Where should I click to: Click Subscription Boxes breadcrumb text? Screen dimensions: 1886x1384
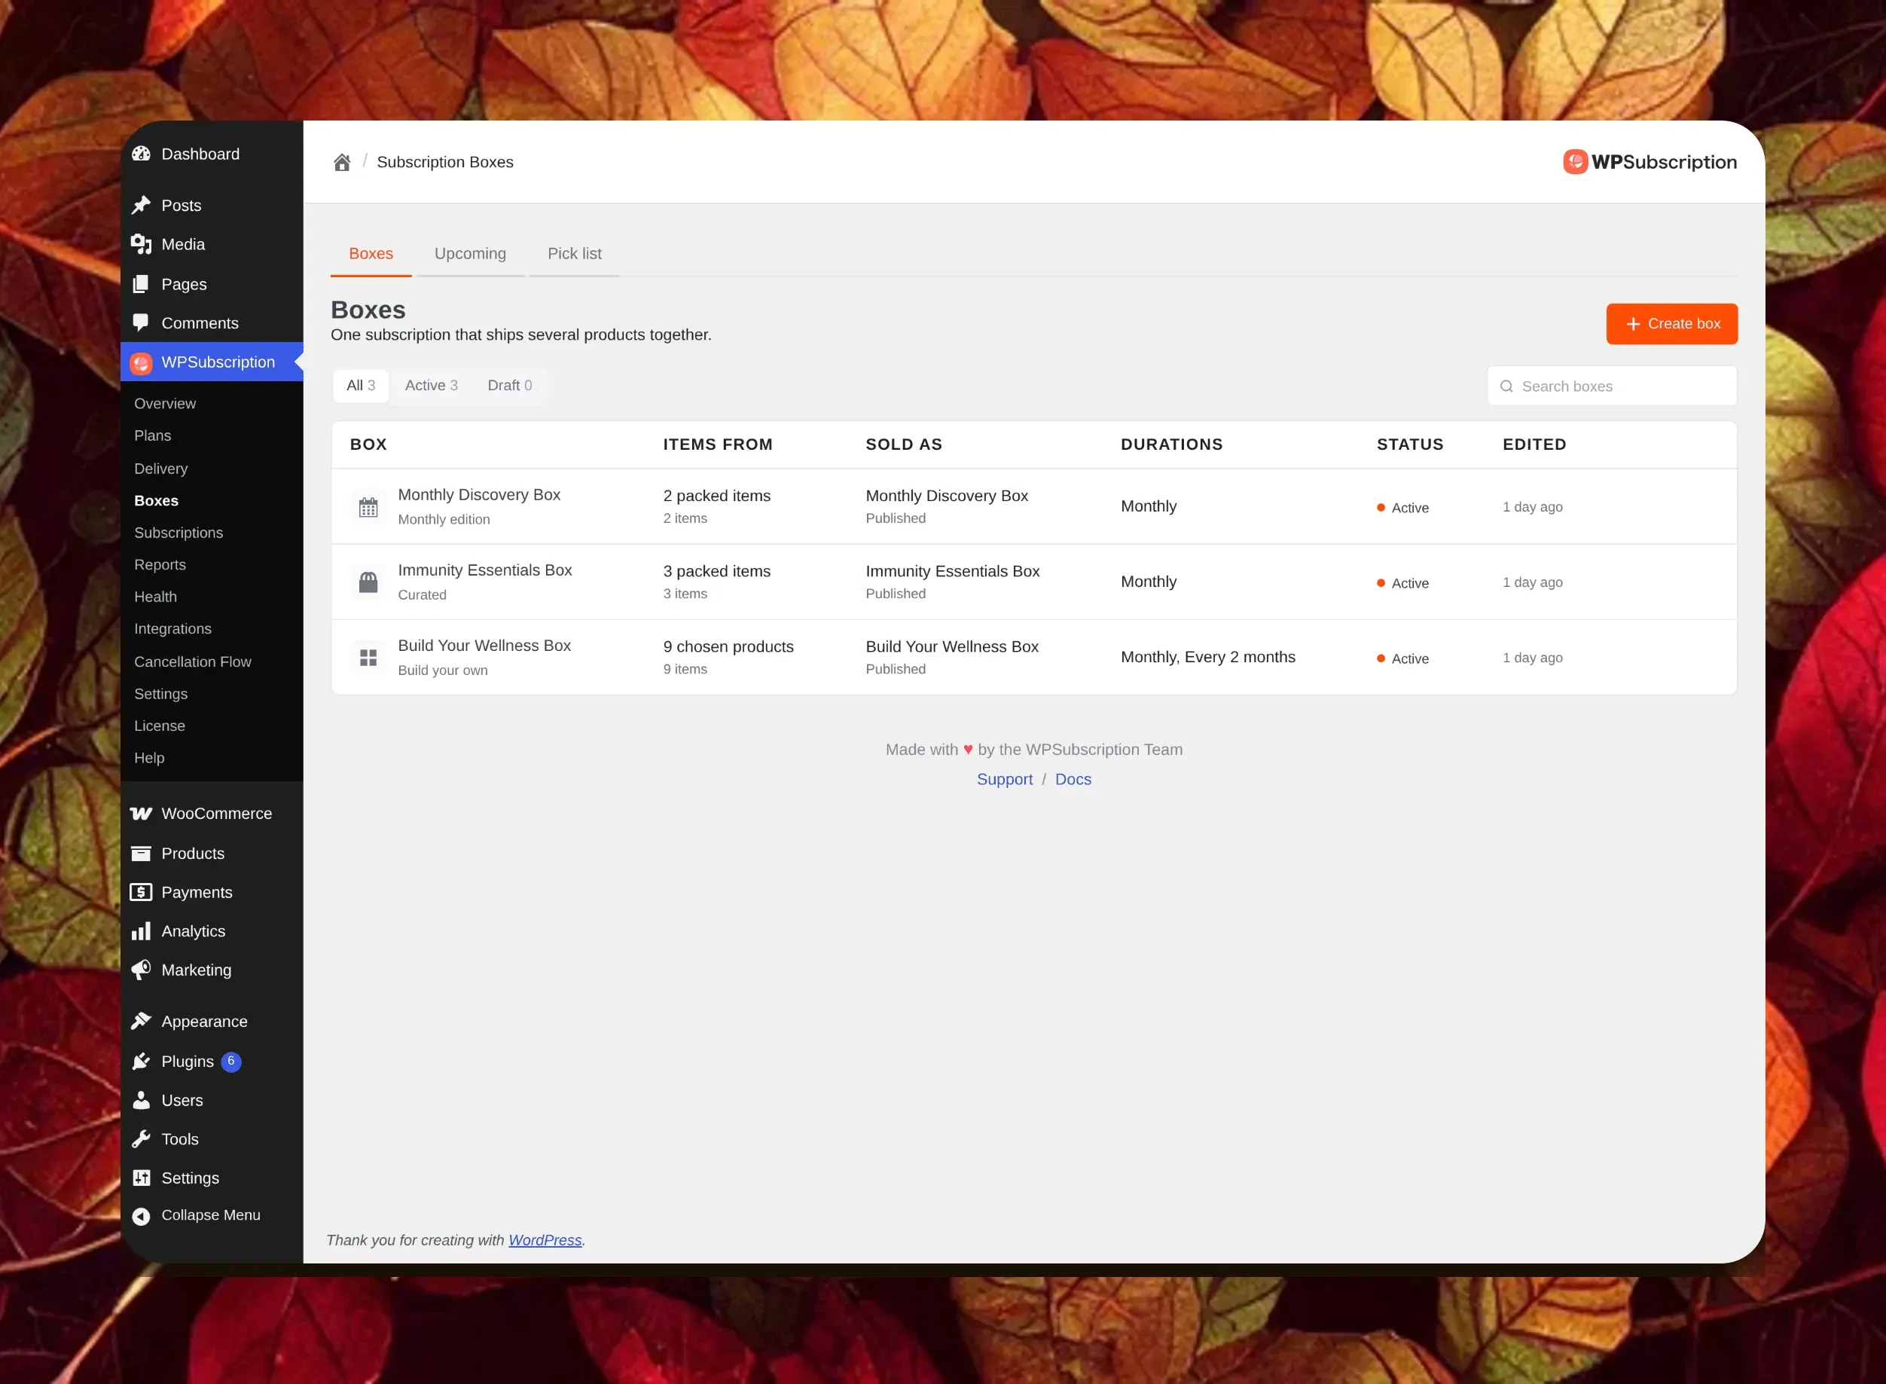[x=444, y=163]
